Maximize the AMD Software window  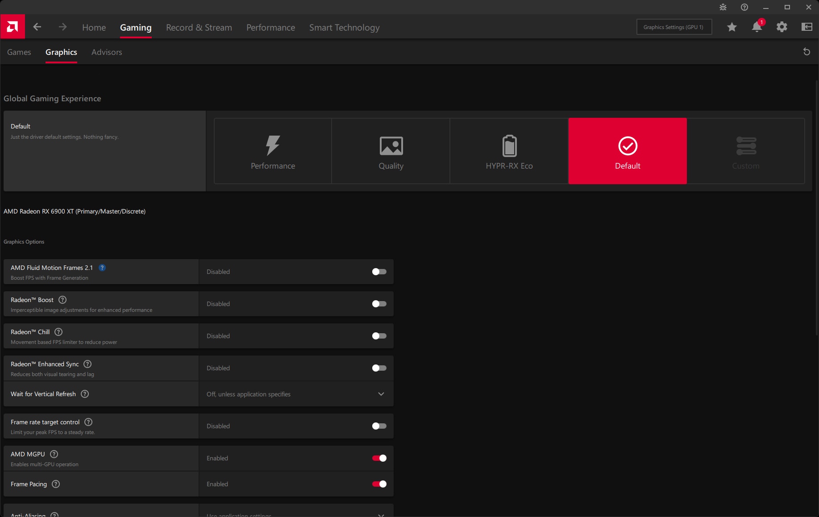click(787, 7)
